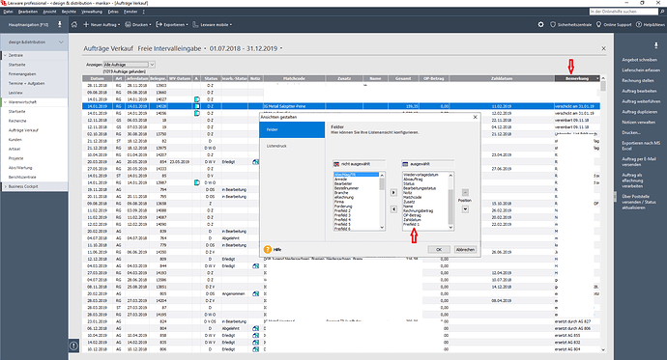Screen dimensions: 667x360
Task: Select the Felder tab in dialog
Action: coord(292,129)
